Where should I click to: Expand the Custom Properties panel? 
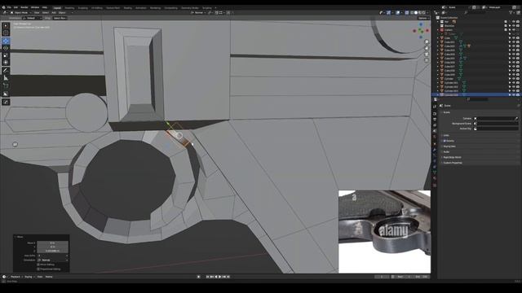coord(452,163)
